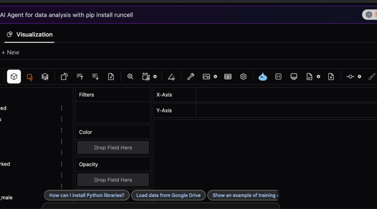Viewport: 377px width, 209px height.
Task: Click the Visualization tab pie icon
Action: pyautogui.click(x=9, y=34)
